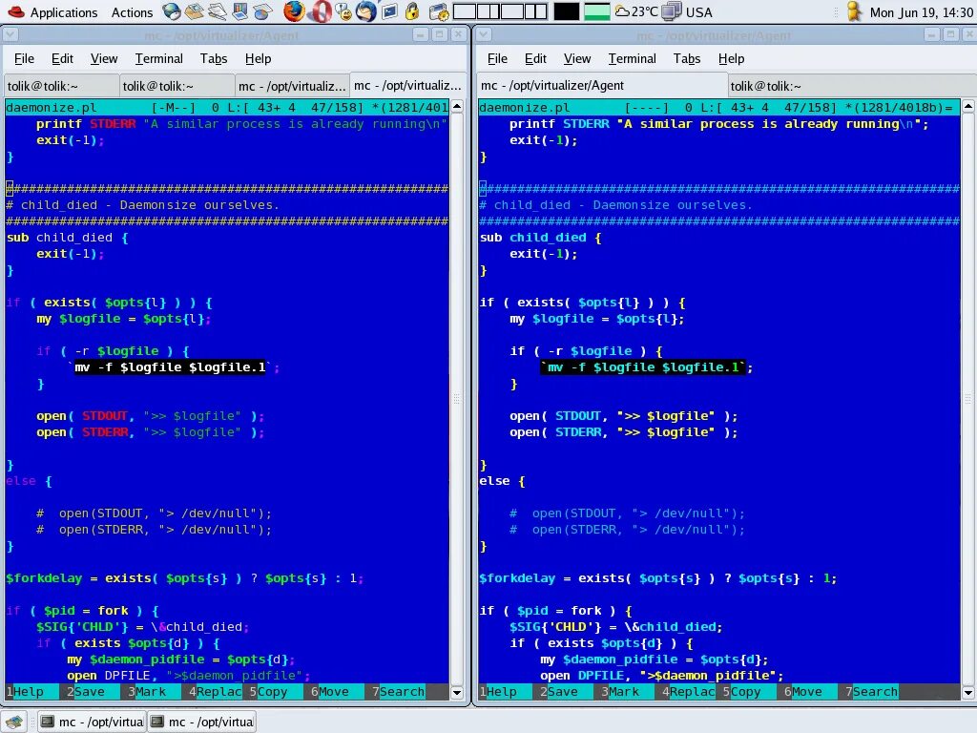Open window menu arrow of the right terminal
Screen dimensions: 977x733
[x=484, y=35]
